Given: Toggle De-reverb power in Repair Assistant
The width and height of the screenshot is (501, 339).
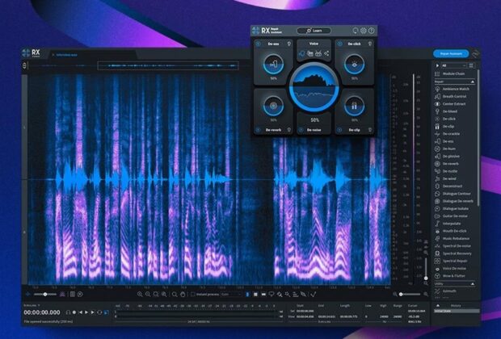Looking at the screenshot, I should tap(259, 130).
